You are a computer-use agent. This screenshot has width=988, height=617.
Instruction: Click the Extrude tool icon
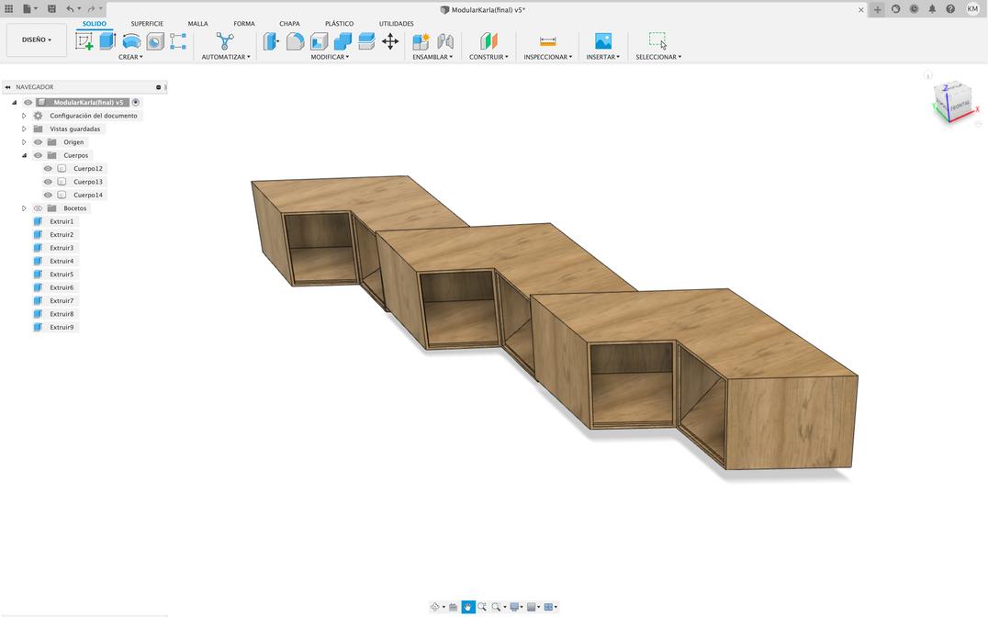coord(107,40)
